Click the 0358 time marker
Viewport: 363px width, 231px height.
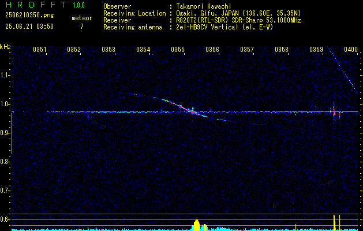[282, 49]
